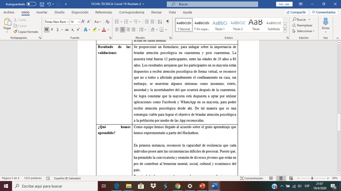Click the decrease indent icon
Image resolution: width=341 pixels, height=191 pixels.
coord(146,22)
